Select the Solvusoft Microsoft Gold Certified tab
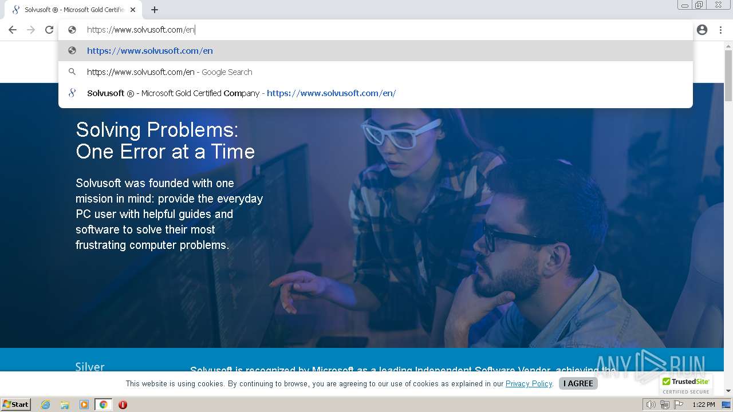The width and height of the screenshot is (733, 412). coord(74,10)
